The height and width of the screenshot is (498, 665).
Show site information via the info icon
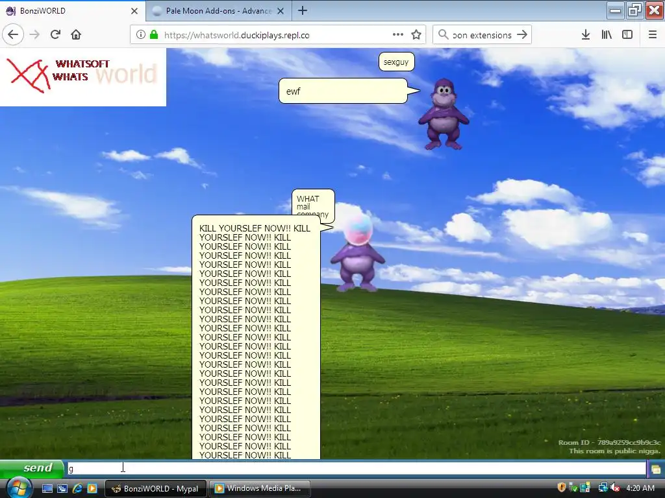140,35
